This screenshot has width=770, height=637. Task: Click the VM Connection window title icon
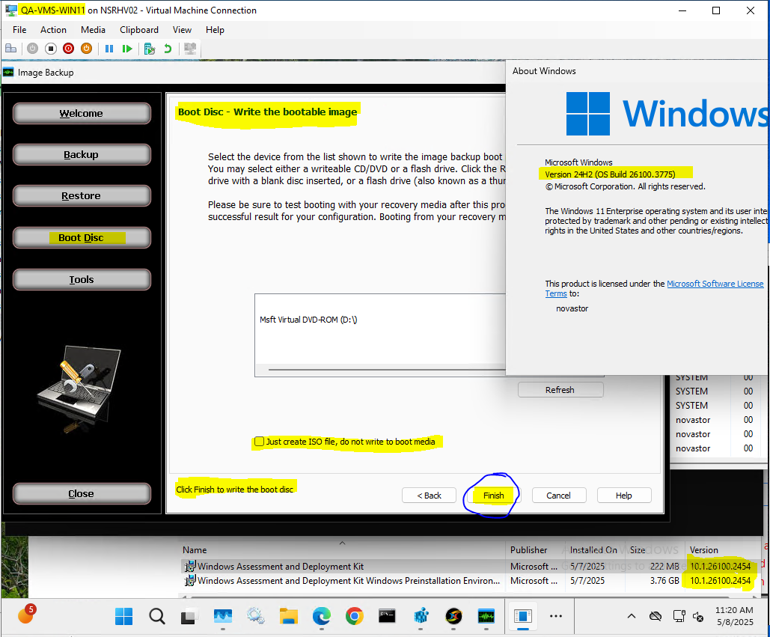(x=10, y=10)
